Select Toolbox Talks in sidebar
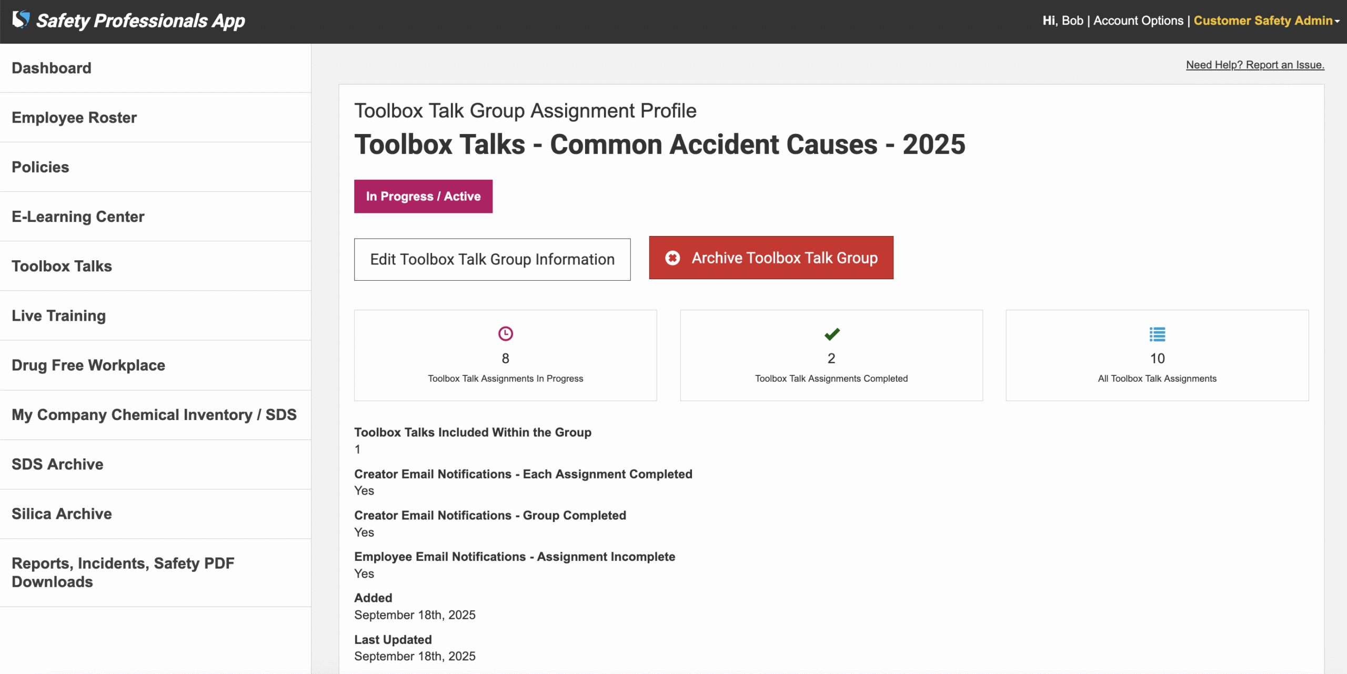This screenshot has height=674, width=1347. [x=62, y=266]
